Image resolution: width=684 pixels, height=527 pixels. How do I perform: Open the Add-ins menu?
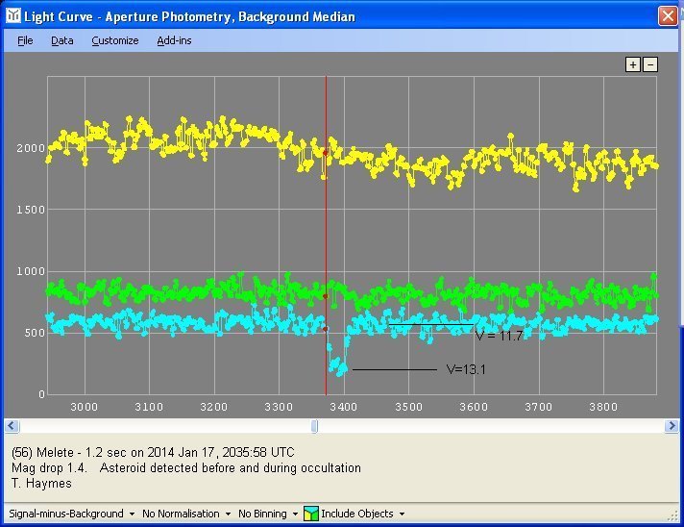click(174, 40)
